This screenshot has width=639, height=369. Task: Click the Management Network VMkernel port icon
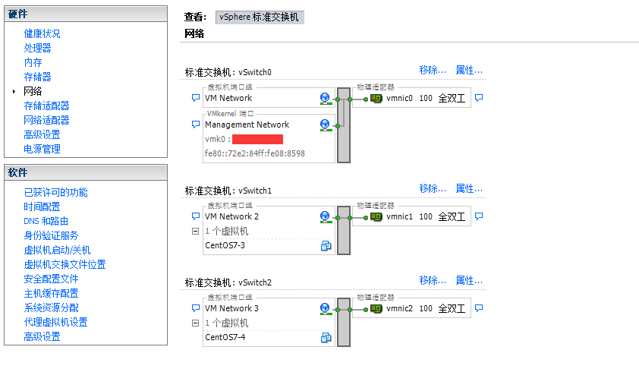coord(326,125)
